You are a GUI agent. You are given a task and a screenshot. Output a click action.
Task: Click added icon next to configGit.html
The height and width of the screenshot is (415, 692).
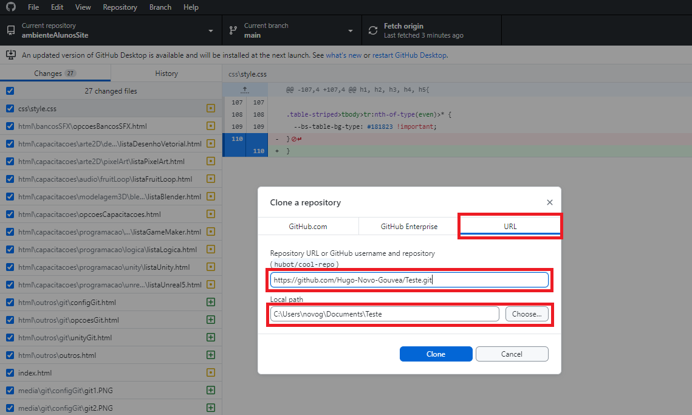click(x=211, y=303)
